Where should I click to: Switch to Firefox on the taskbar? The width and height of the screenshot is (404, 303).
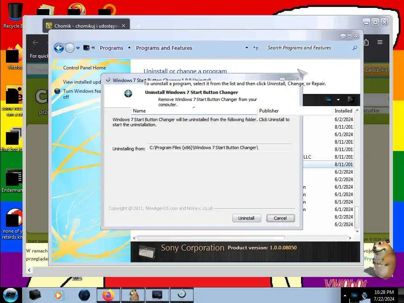click(108, 295)
